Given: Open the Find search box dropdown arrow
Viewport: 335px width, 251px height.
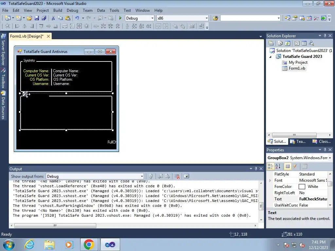Looking at the screenshot, I should [x=278, y=18].
